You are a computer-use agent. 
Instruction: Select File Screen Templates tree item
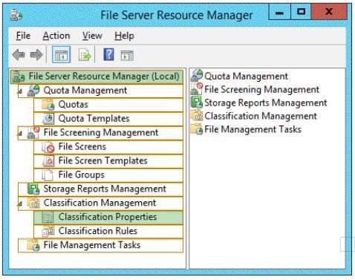click(x=108, y=161)
